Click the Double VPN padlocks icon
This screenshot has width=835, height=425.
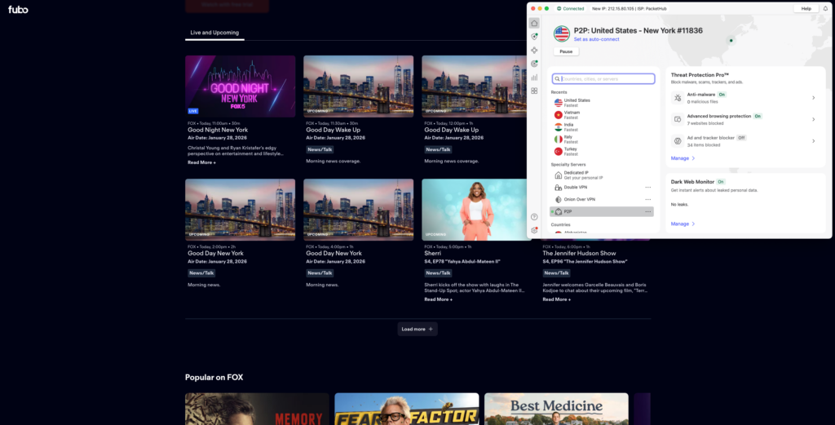558,188
